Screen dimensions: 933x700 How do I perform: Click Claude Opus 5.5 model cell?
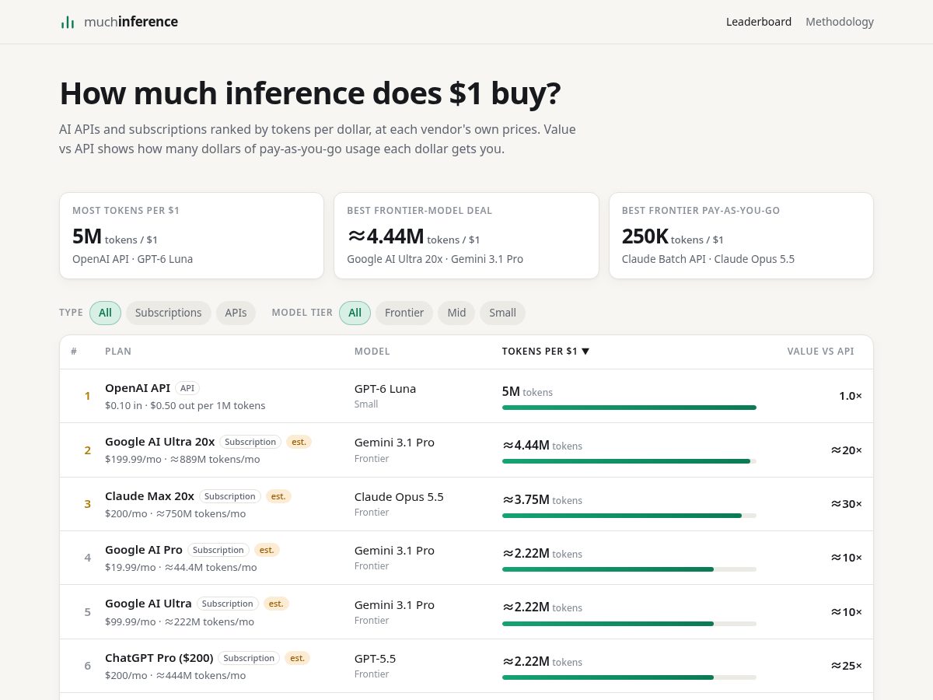(x=399, y=496)
